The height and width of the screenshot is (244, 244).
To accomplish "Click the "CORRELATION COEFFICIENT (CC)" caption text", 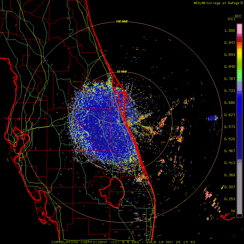I will click(x=85, y=242).
